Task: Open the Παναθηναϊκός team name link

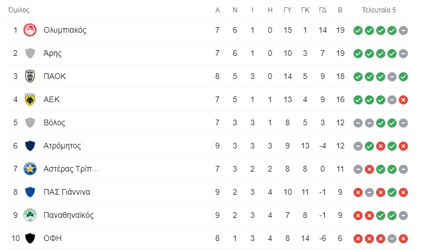Action: point(68,215)
